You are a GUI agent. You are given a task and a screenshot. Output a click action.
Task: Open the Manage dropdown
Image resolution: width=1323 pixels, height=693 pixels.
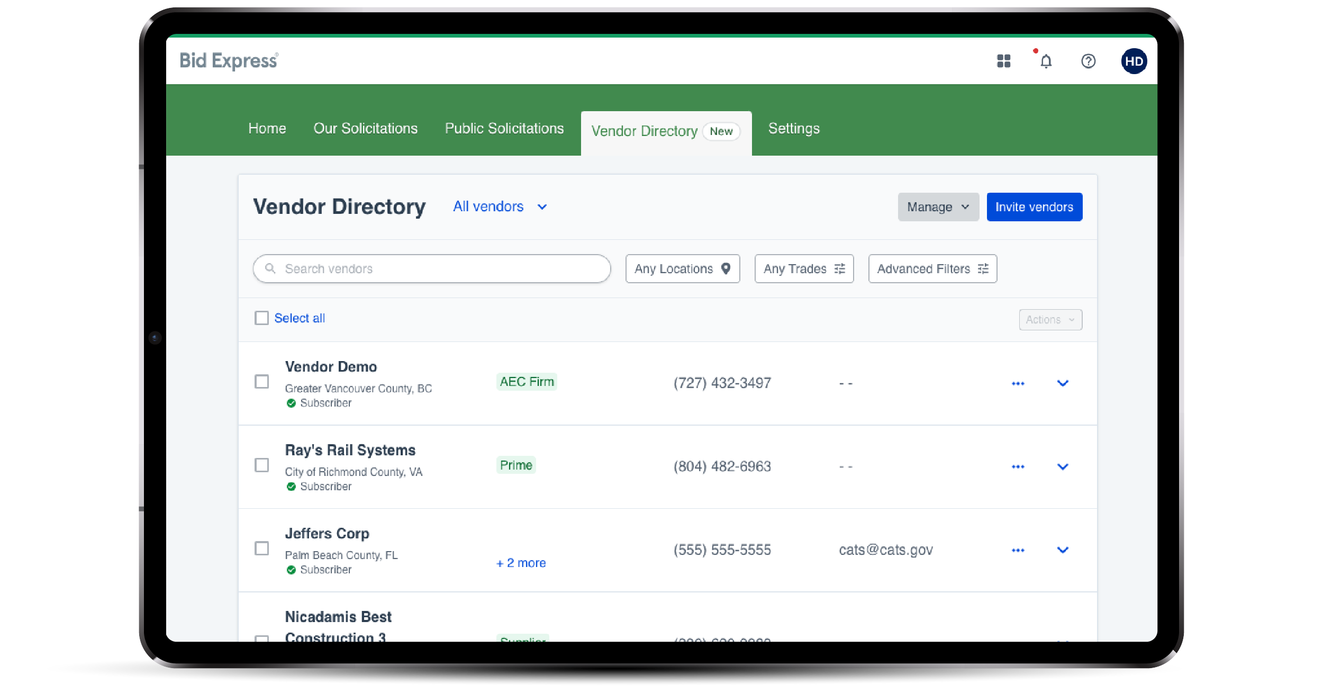point(938,207)
